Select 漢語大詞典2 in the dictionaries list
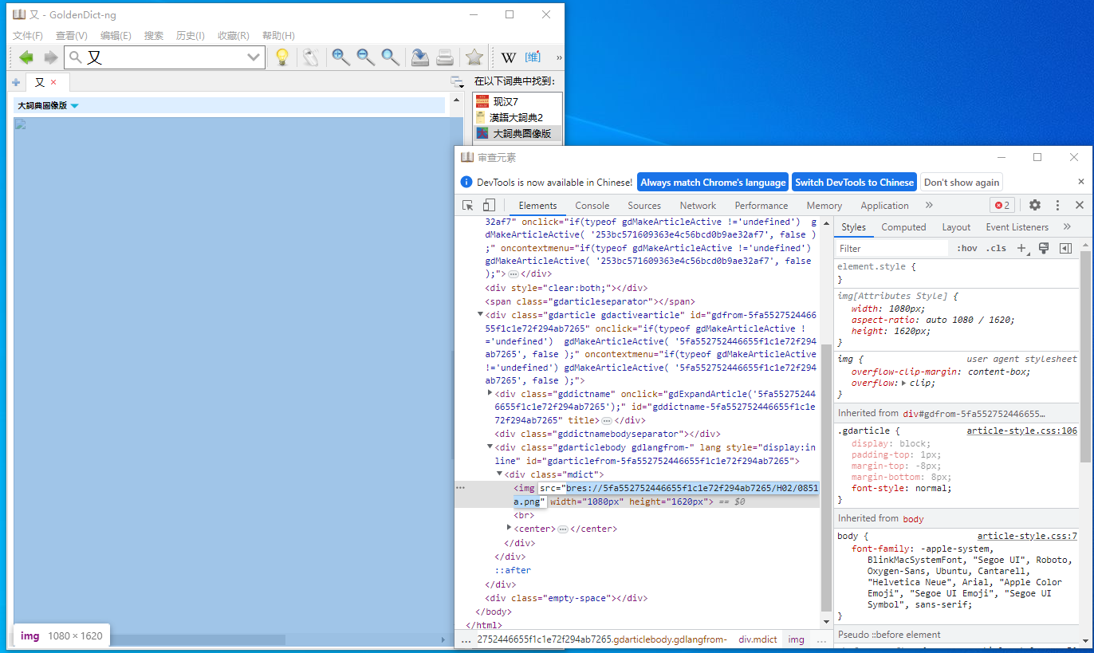This screenshot has height=653, width=1094. (x=517, y=117)
